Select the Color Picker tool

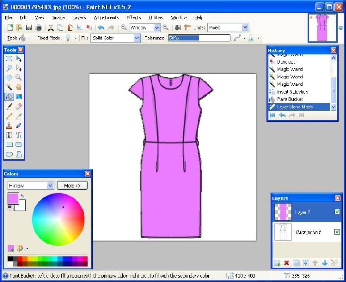[18, 116]
